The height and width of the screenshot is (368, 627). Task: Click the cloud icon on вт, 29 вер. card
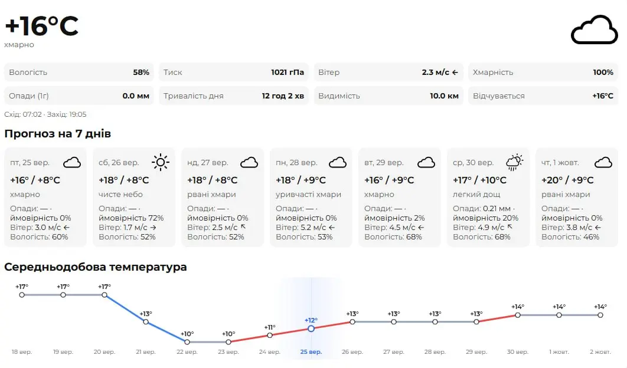426,163
